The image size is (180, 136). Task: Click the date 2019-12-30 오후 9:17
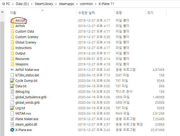point(94,53)
